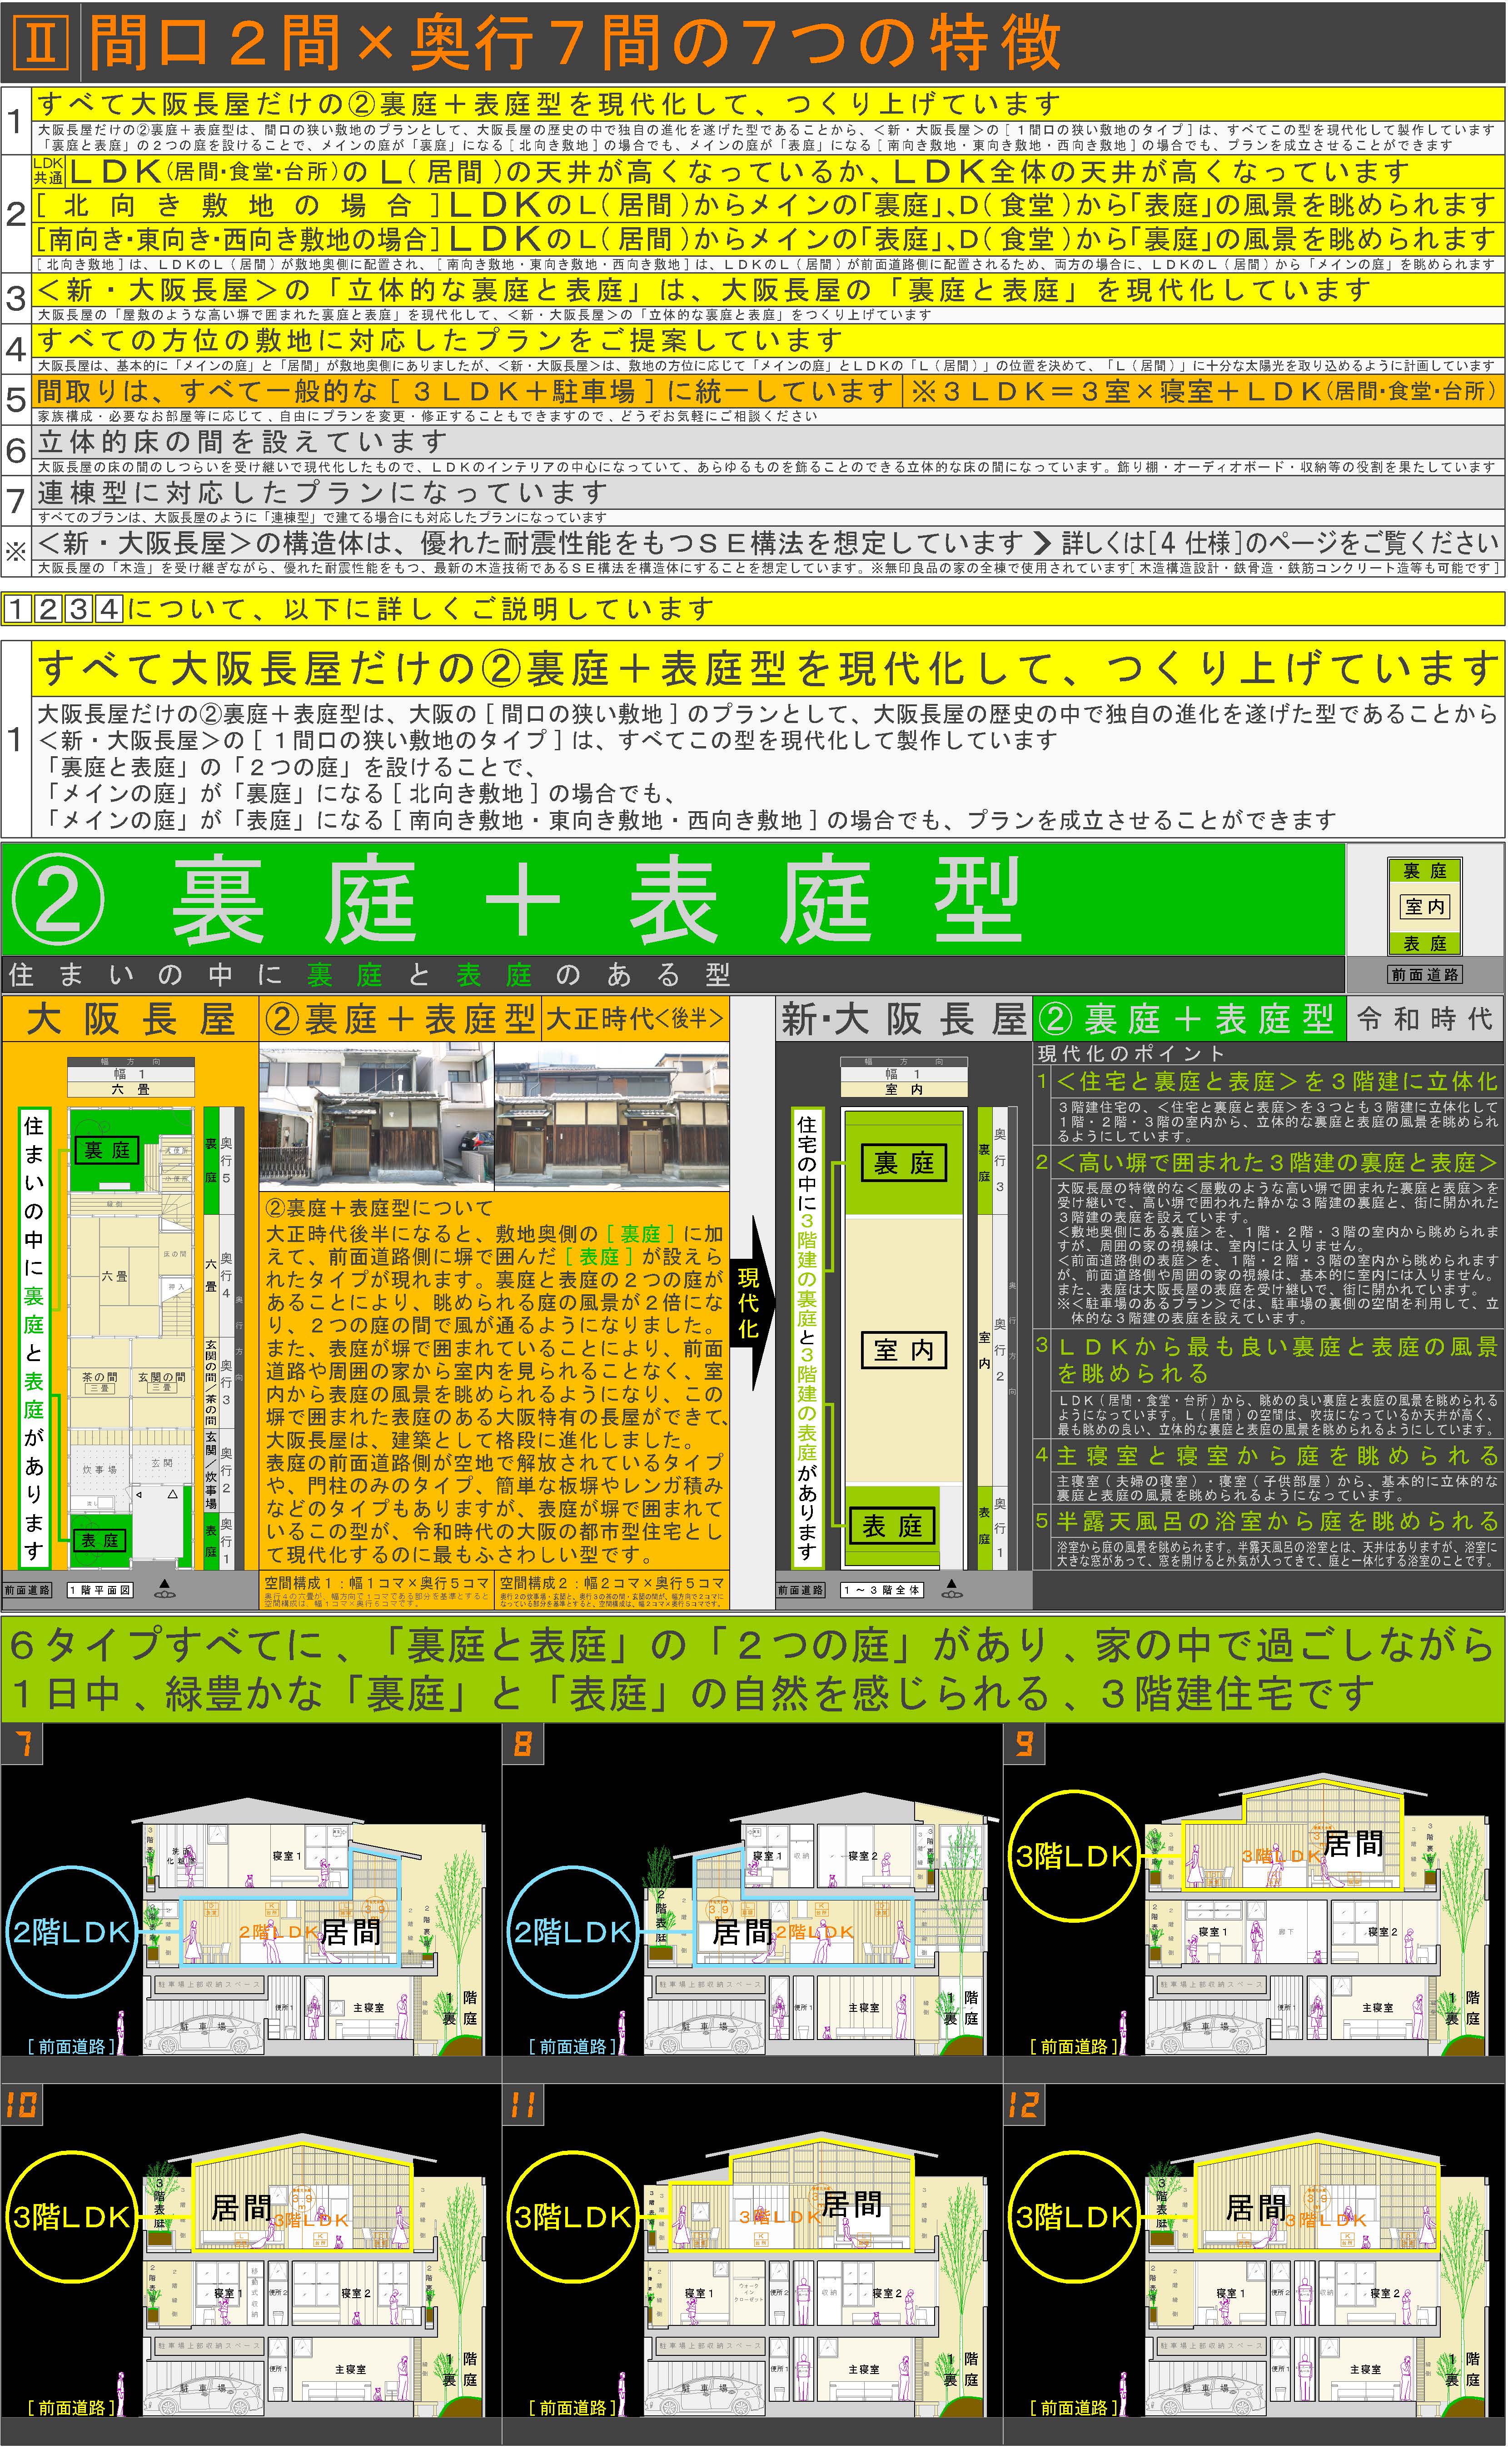Click the yellow 3階LDK circle in panel 12
The width and height of the screenshot is (1508, 2464).
(x=1074, y=2217)
